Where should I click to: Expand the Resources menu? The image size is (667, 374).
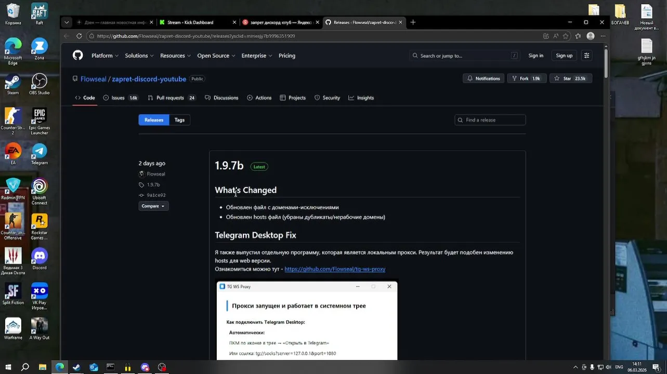[175, 56]
